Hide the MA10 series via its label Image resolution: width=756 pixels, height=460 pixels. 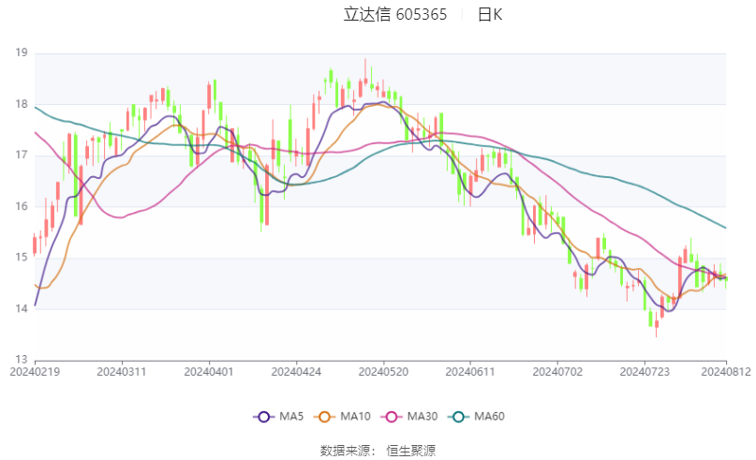[x=355, y=417]
